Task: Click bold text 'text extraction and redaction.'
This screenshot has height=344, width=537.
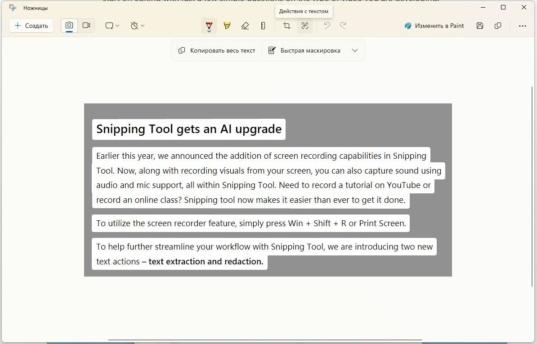Action: click(206, 262)
